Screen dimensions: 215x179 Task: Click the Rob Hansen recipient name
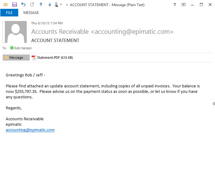23,48
